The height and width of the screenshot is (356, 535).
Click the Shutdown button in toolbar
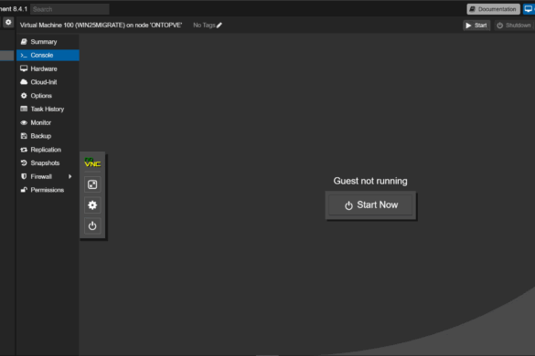pos(514,26)
